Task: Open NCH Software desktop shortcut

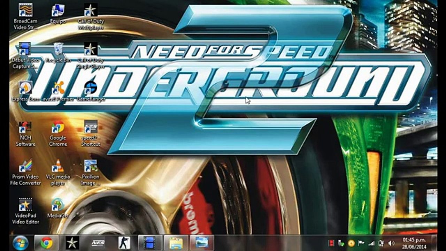Action: click(x=25, y=134)
